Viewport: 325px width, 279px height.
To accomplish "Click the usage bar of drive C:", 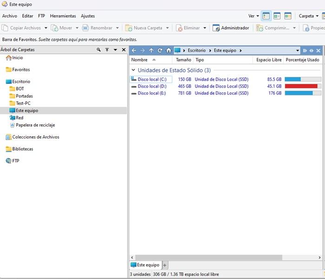I will pos(303,79).
